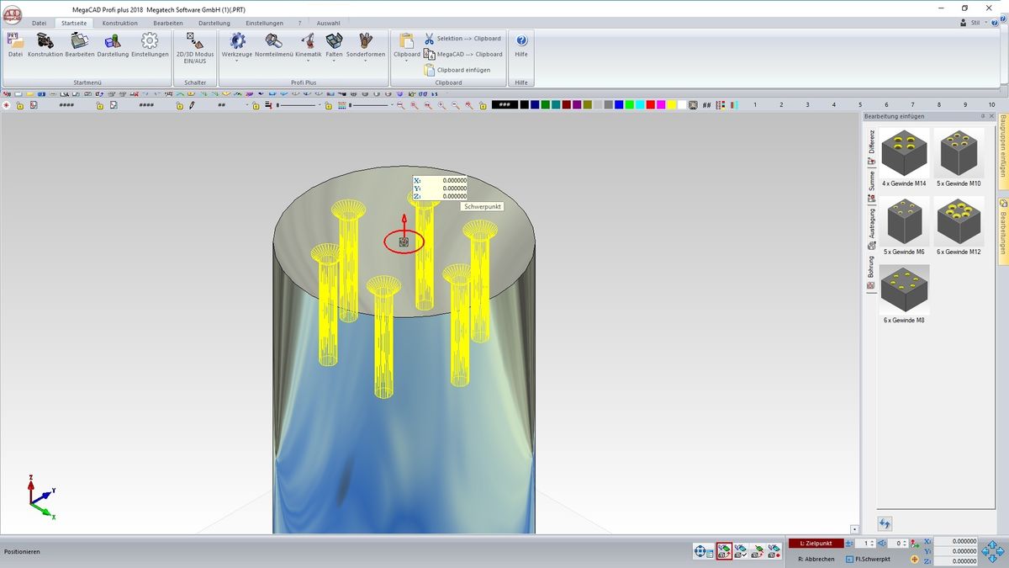Open the Darstellung ribbon tab

click(214, 24)
